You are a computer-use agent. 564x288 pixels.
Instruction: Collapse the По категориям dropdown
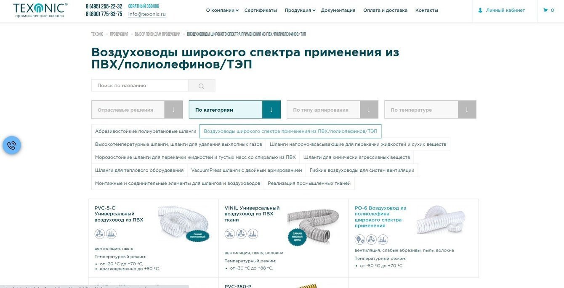pos(271,110)
